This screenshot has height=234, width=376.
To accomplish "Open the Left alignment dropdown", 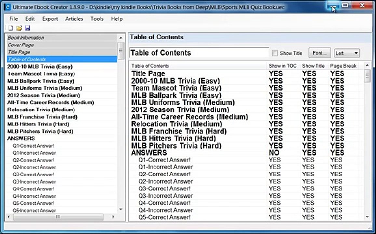I will (x=347, y=53).
